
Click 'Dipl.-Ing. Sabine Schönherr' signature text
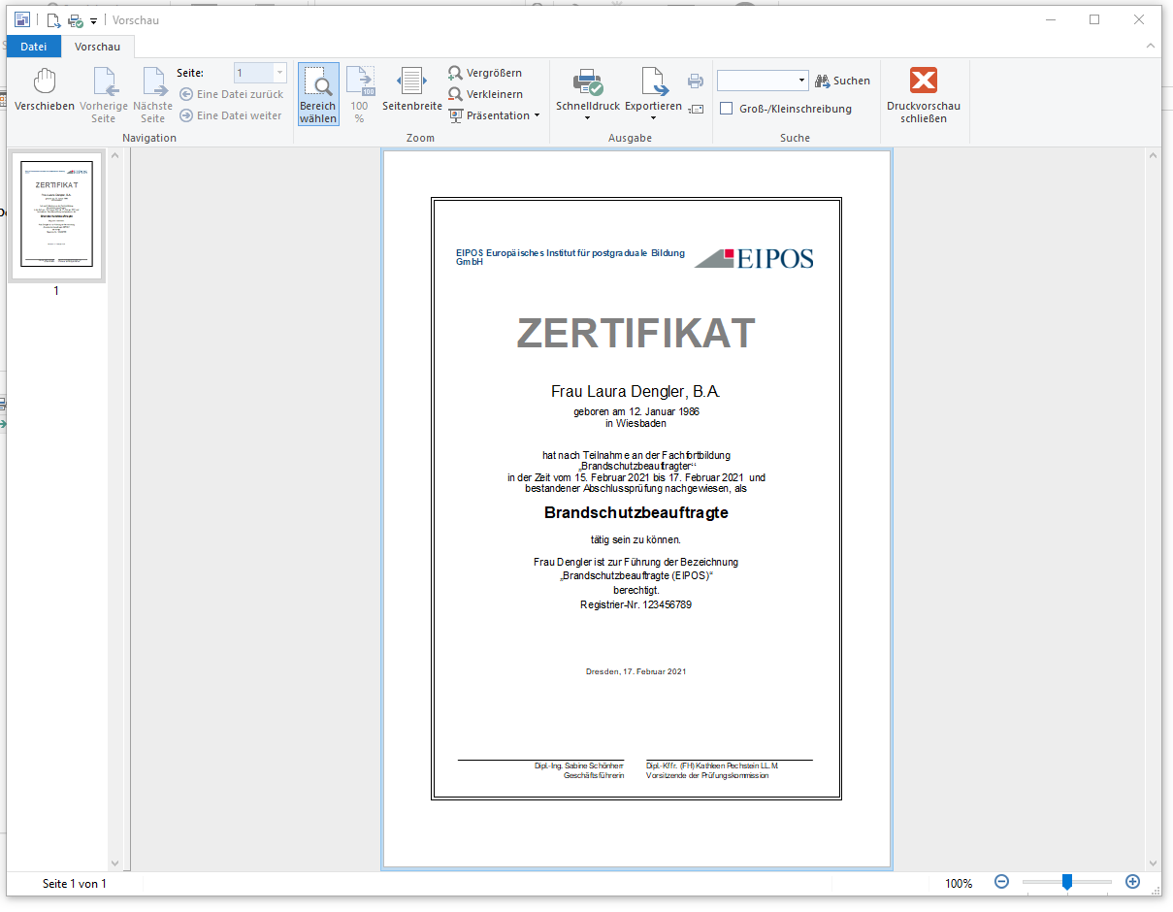coord(579,765)
